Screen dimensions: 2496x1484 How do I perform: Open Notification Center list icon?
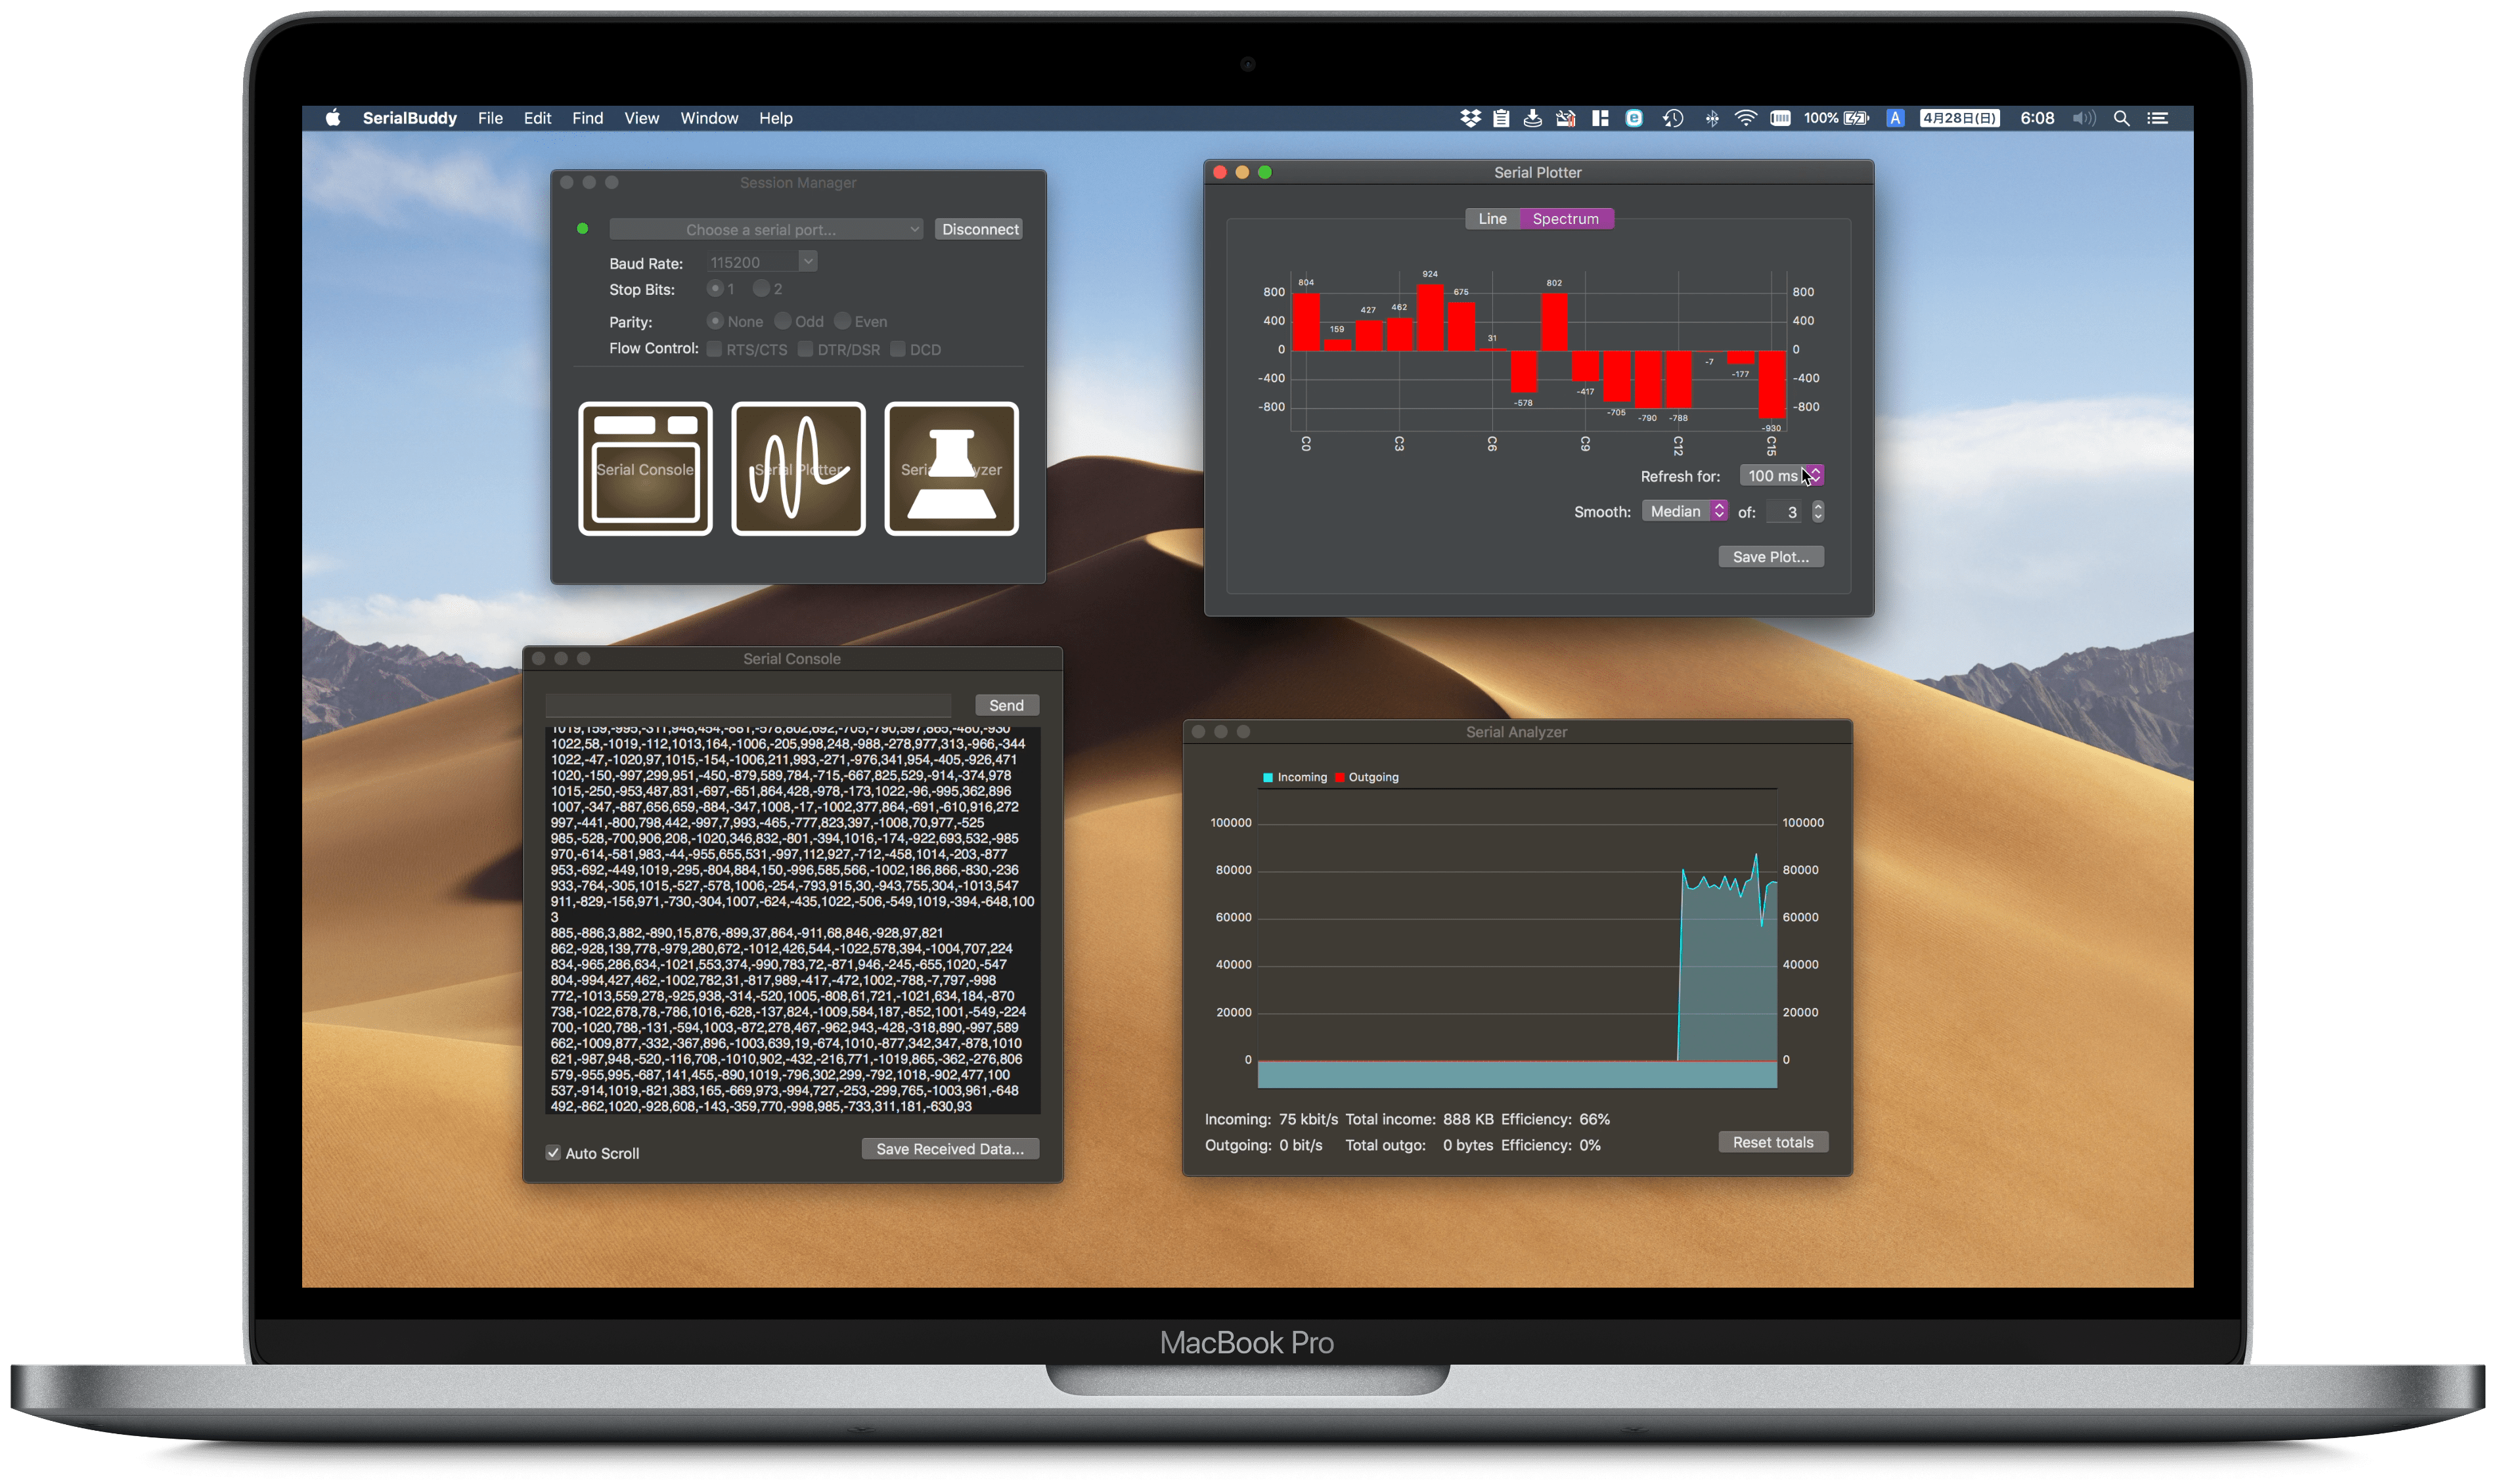tap(2158, 118)
